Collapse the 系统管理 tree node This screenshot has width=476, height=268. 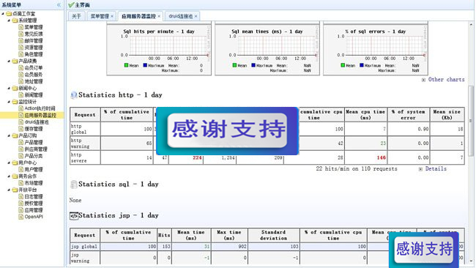click(9, 21)
